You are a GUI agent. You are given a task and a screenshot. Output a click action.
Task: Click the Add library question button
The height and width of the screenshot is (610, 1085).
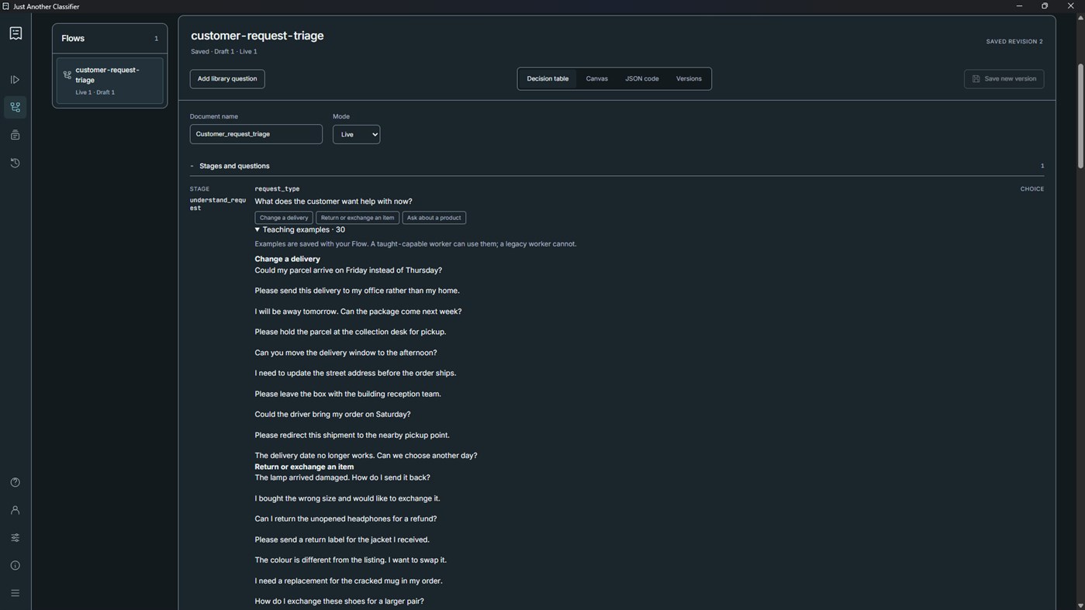point(227,79)
